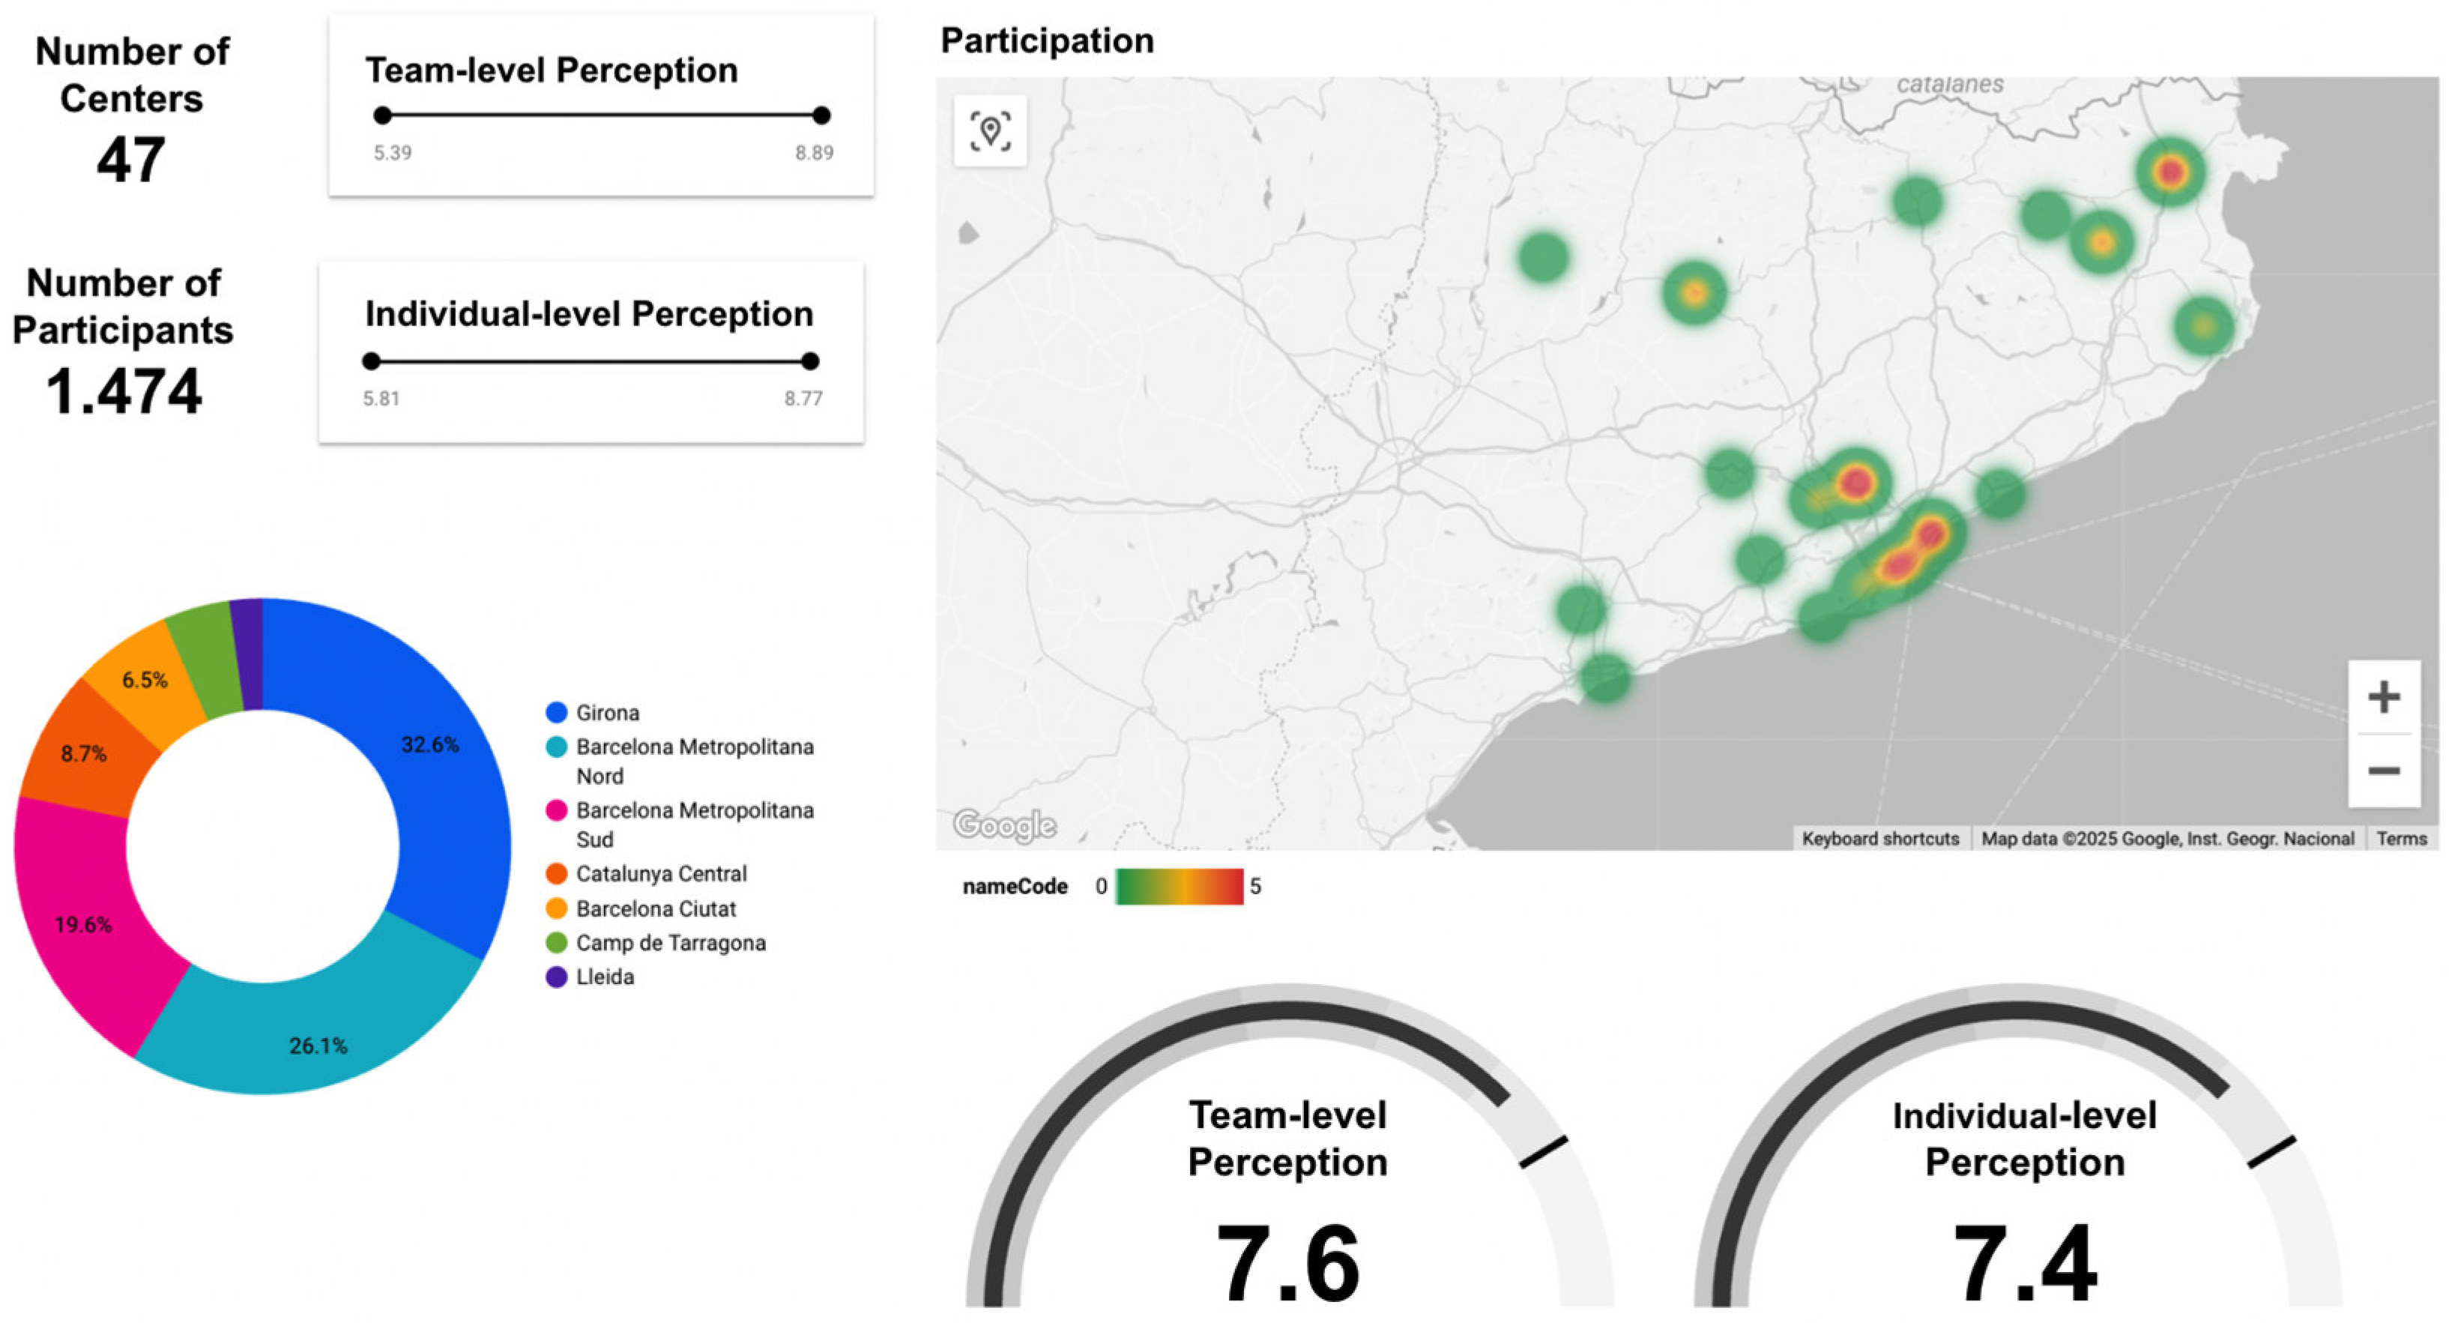The width and height of the screenshot is (2449, 1323).
Task: Click Barcelona Metropolitana Sud legend dot
Action: pyautogui.click(x=556, y=810)
